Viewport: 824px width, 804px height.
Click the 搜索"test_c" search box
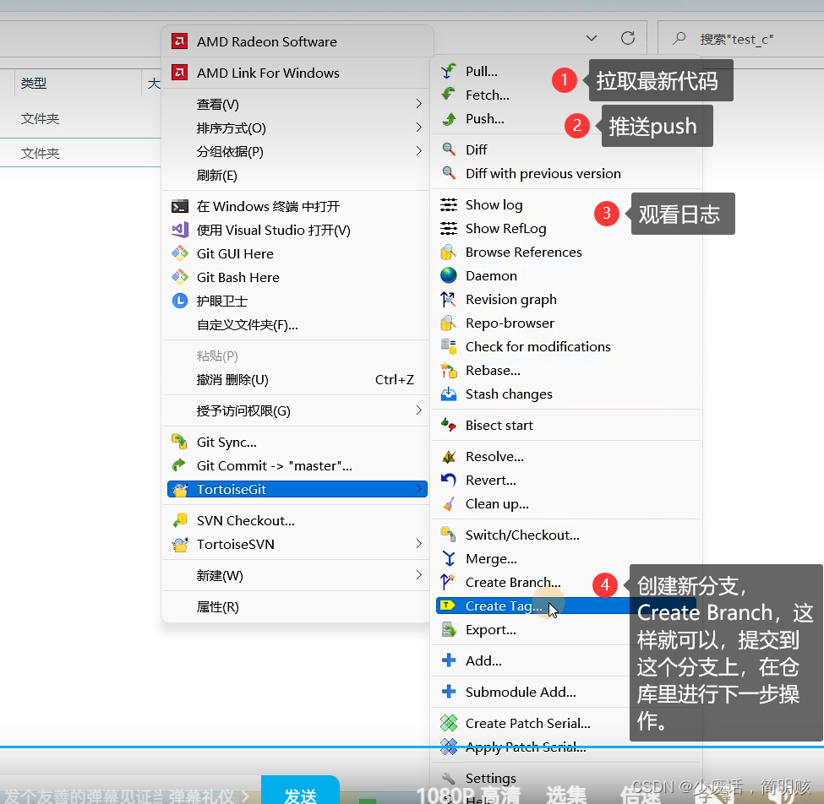(741, 39)
